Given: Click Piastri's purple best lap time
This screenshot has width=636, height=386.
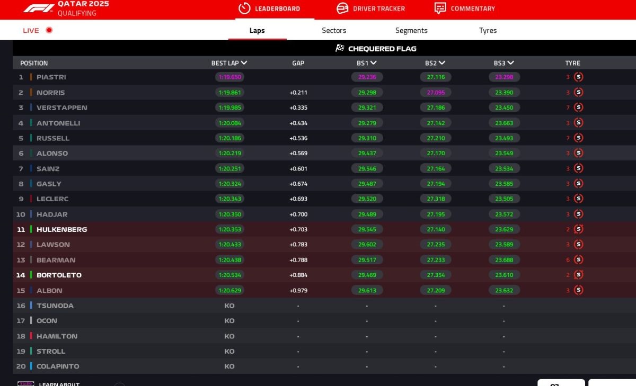Looking at the screenshot, I should (229, 77).
